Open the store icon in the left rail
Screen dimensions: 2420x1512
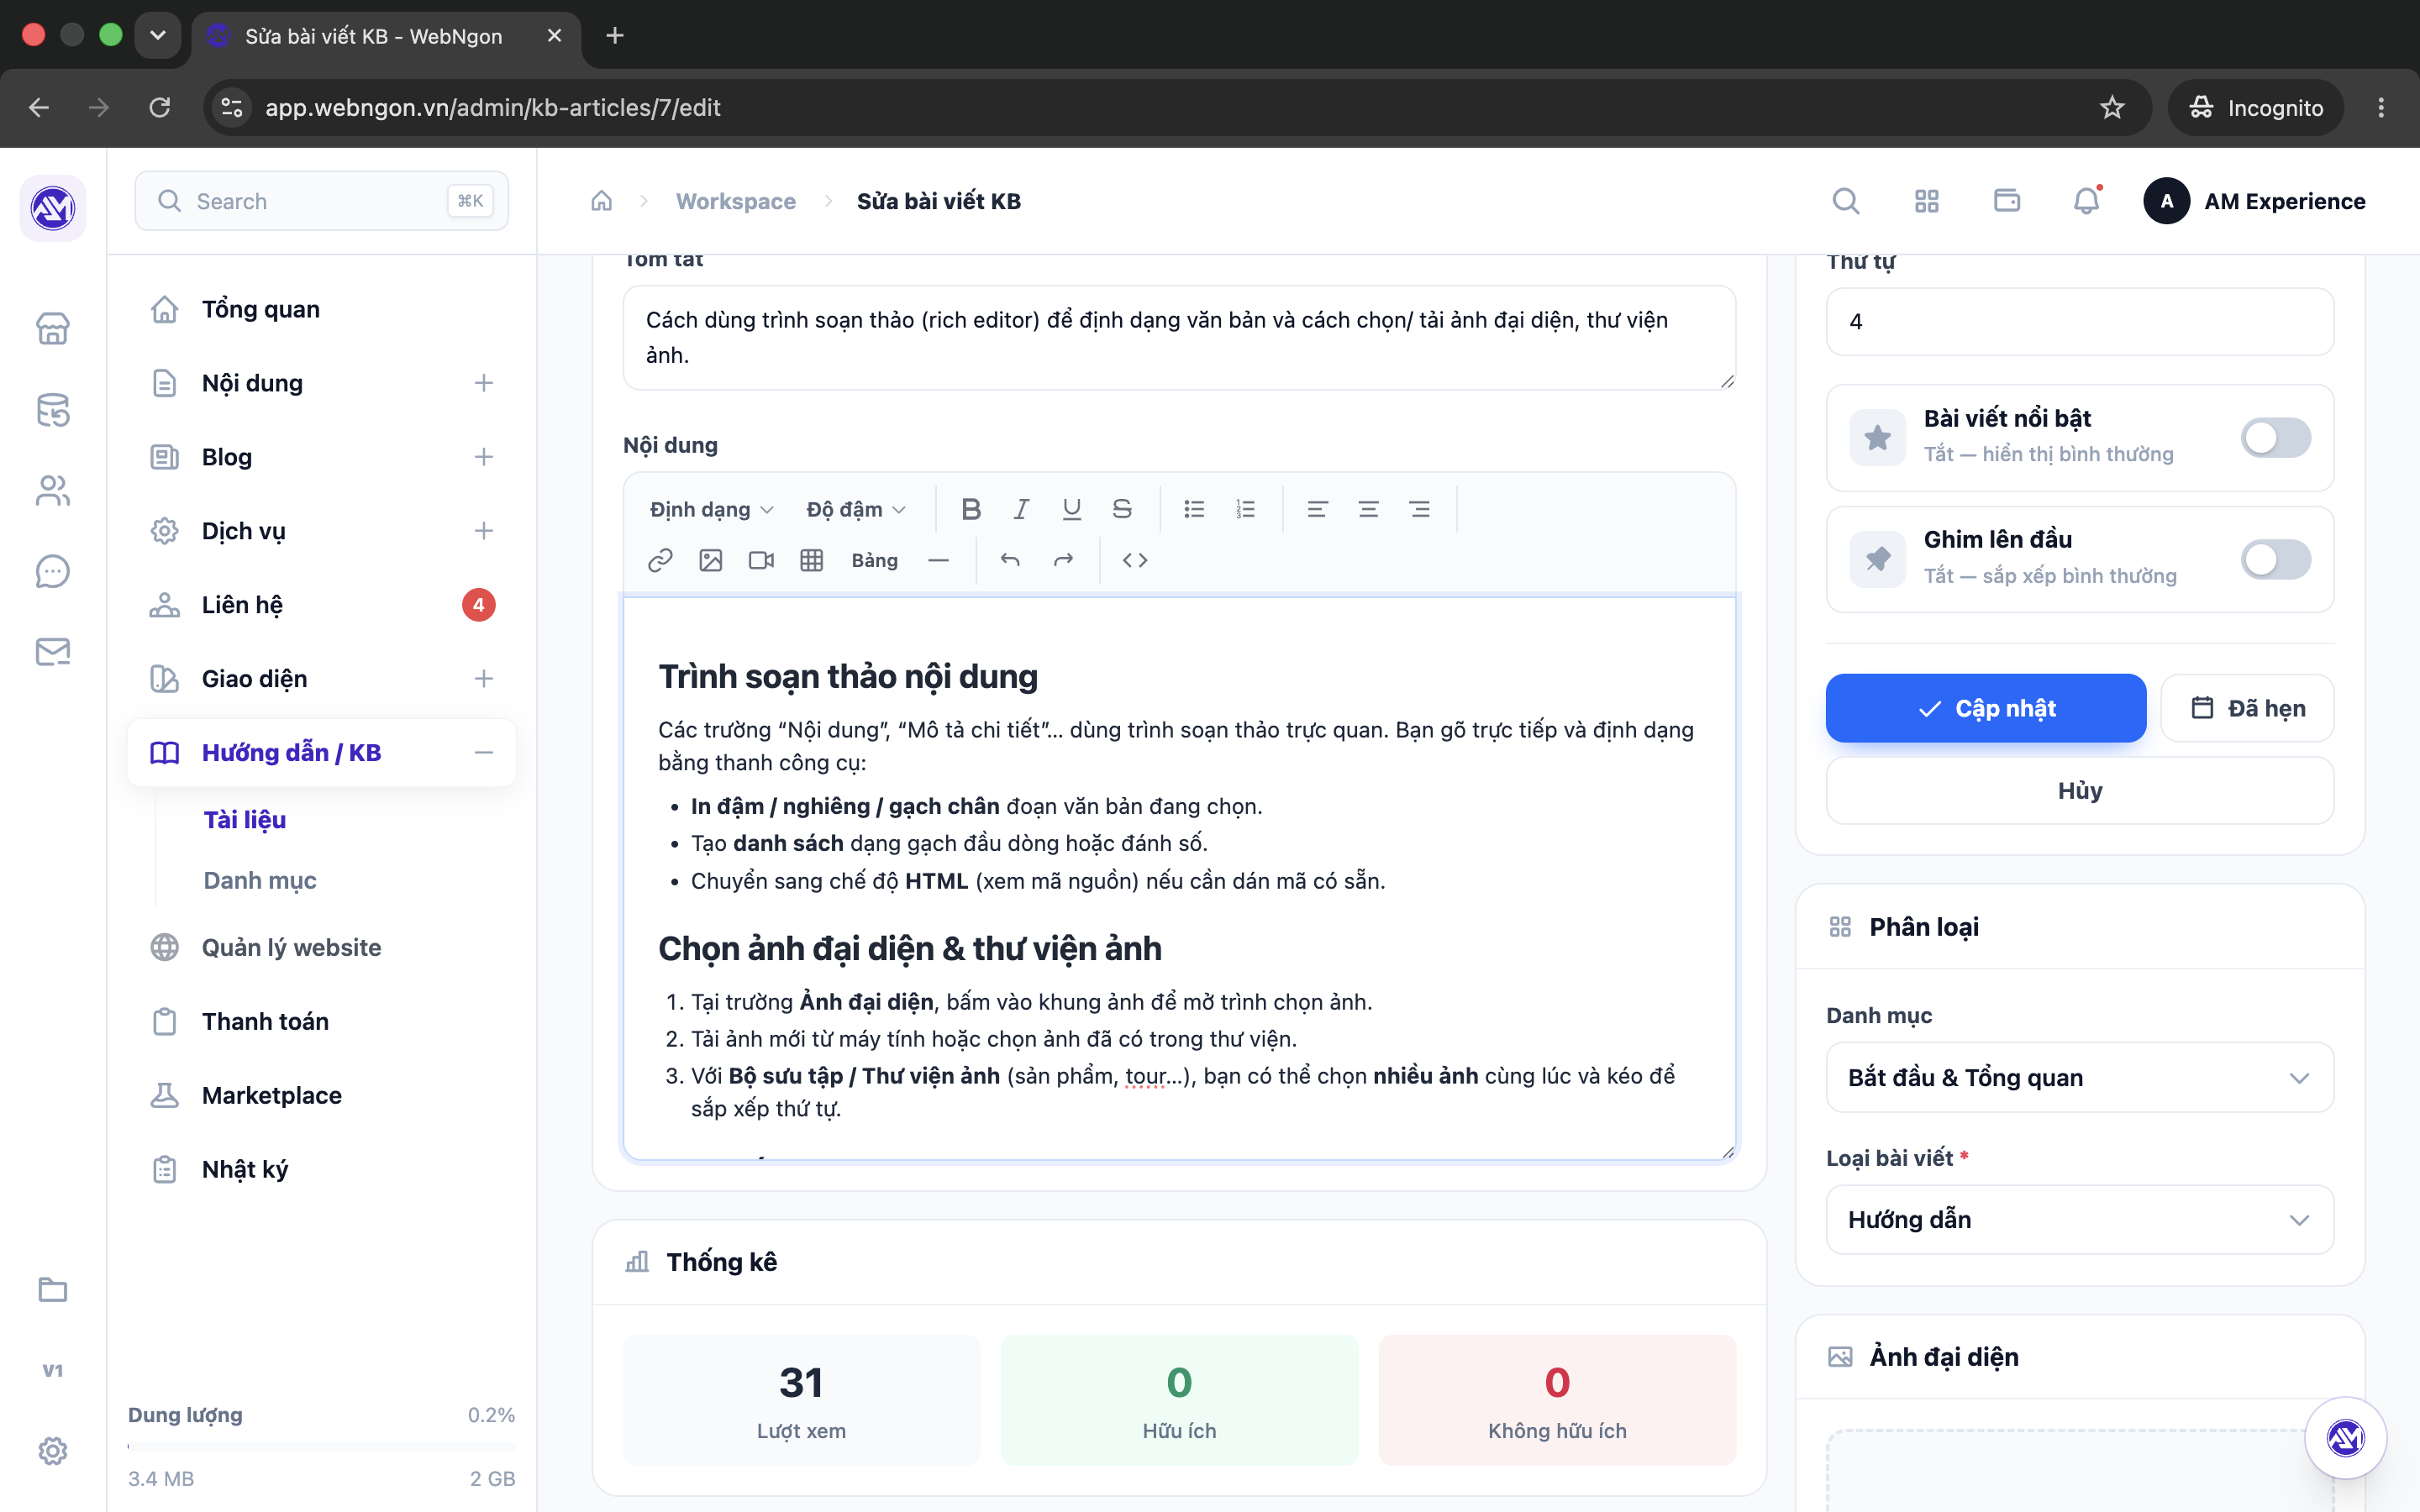[53, 329]
